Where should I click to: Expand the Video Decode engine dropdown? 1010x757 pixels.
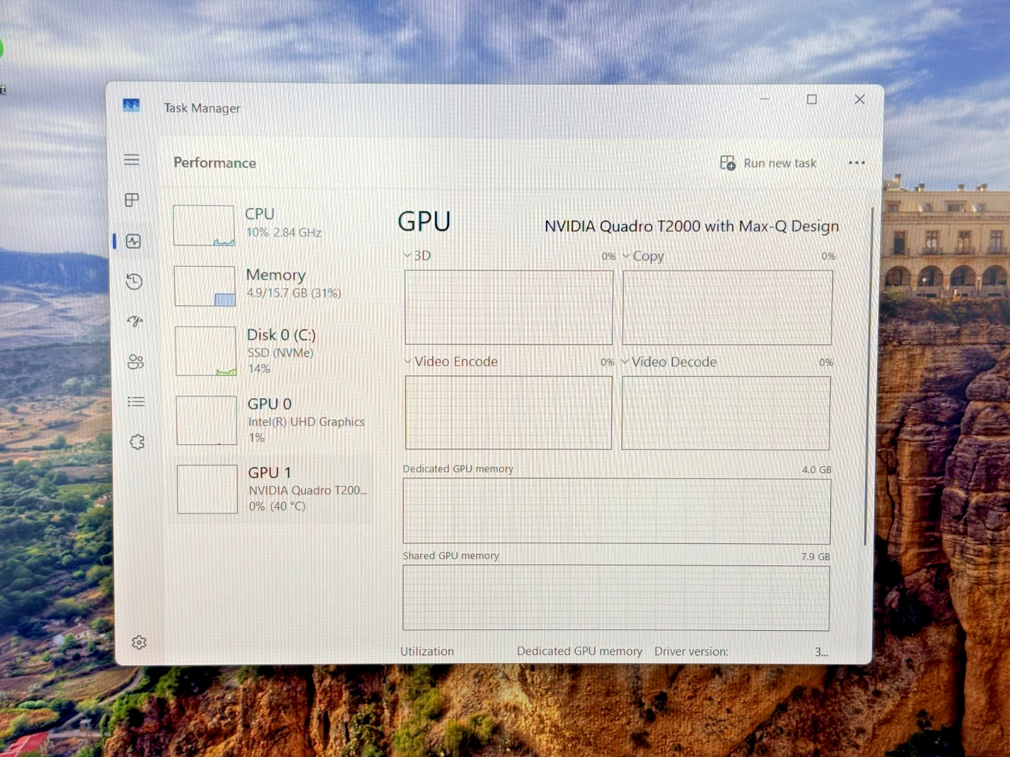669,362
